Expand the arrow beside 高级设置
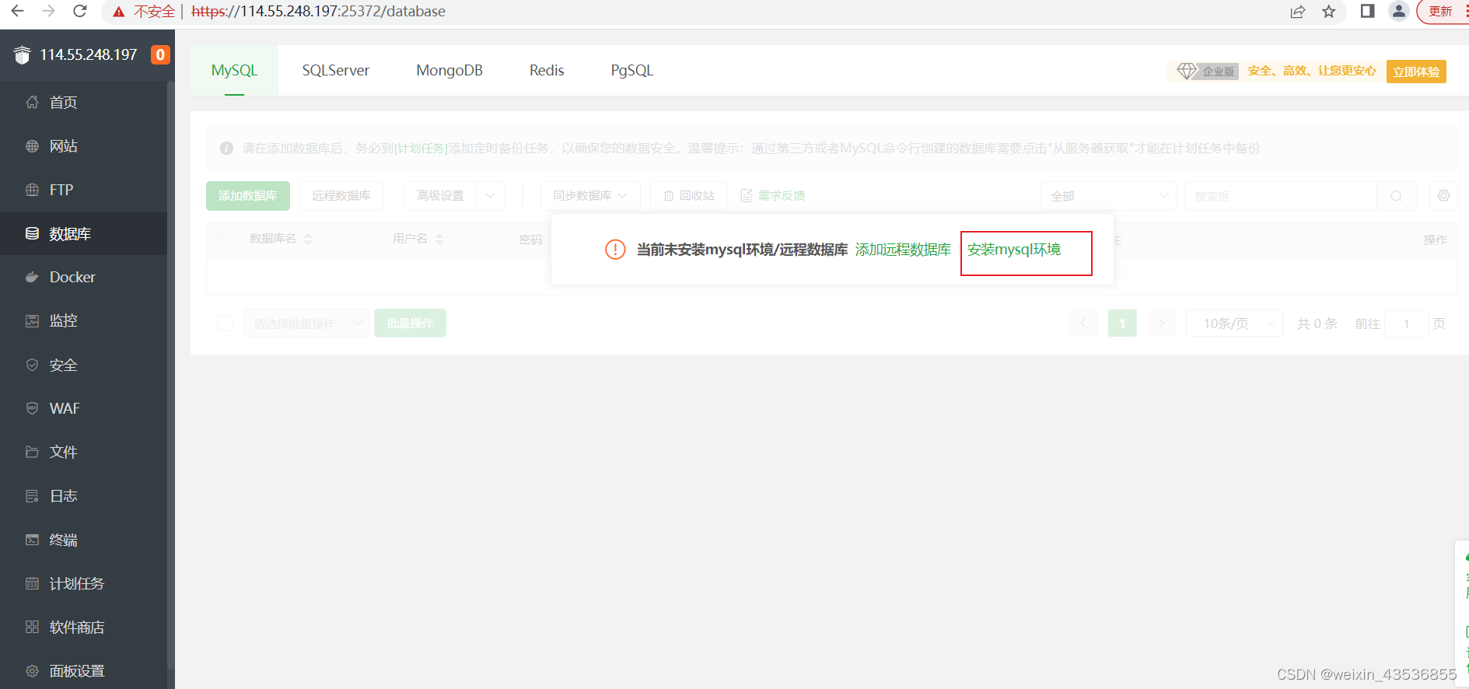Screen dimensions: 1469x689 (490, 196)
